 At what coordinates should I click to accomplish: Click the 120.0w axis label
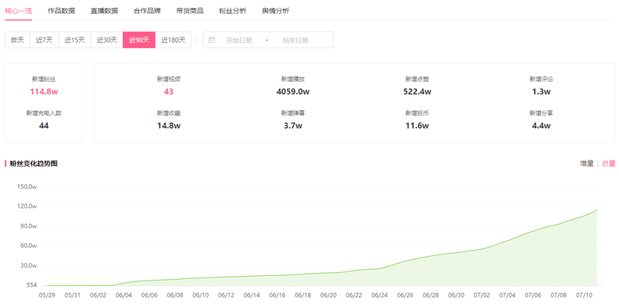pos(28,207)
